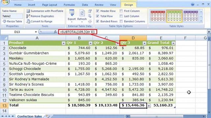Viewport: 211px width, 118px height.
Task: Select the Total cell D13 value $15,446.36
Action: (x=133, y=106)
